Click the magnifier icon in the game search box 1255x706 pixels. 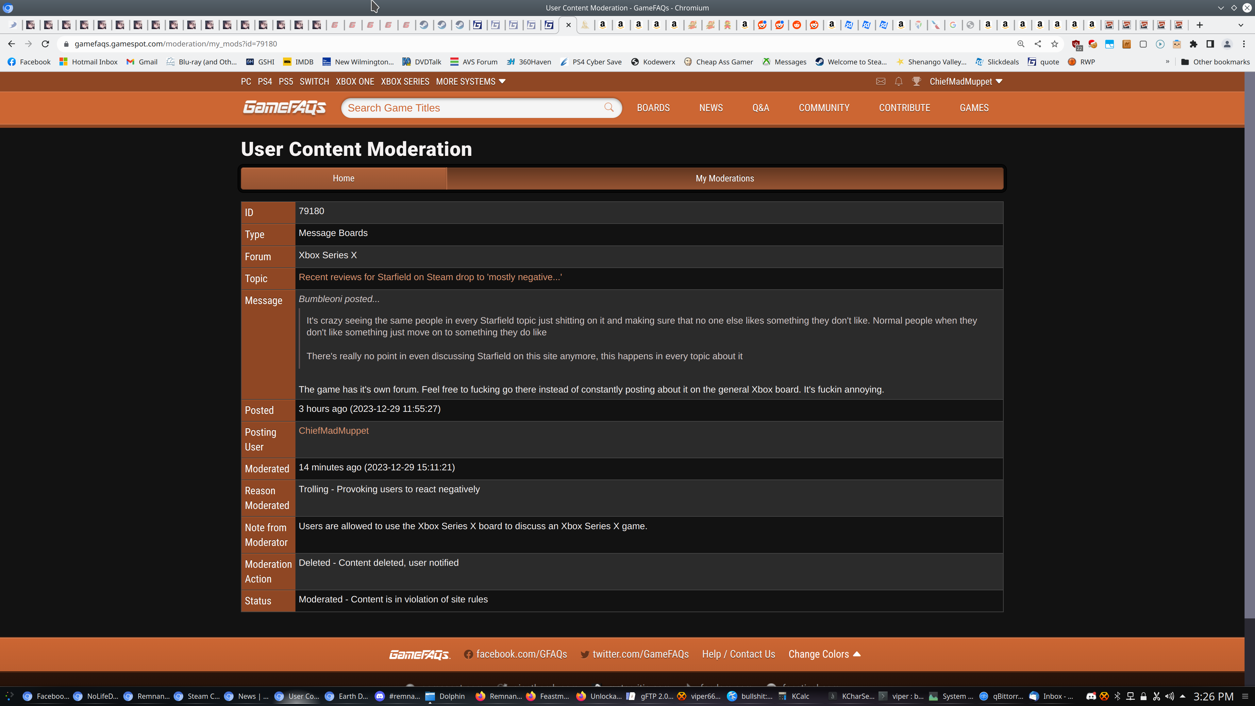609,108
